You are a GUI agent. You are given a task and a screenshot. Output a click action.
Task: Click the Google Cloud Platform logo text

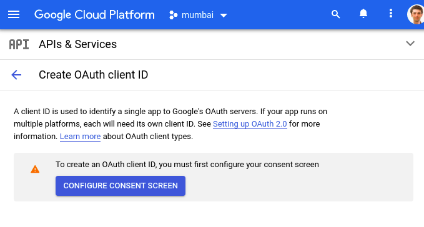(x=94, y=15)
